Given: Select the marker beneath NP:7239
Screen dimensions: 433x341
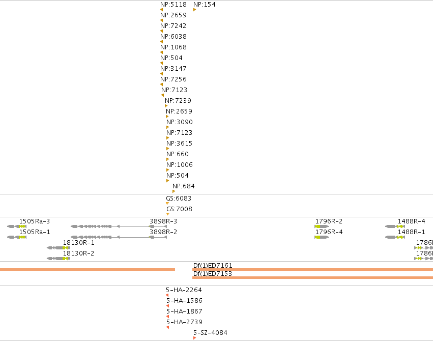Looking at the screenshot, I should click(x=166, y=106).
